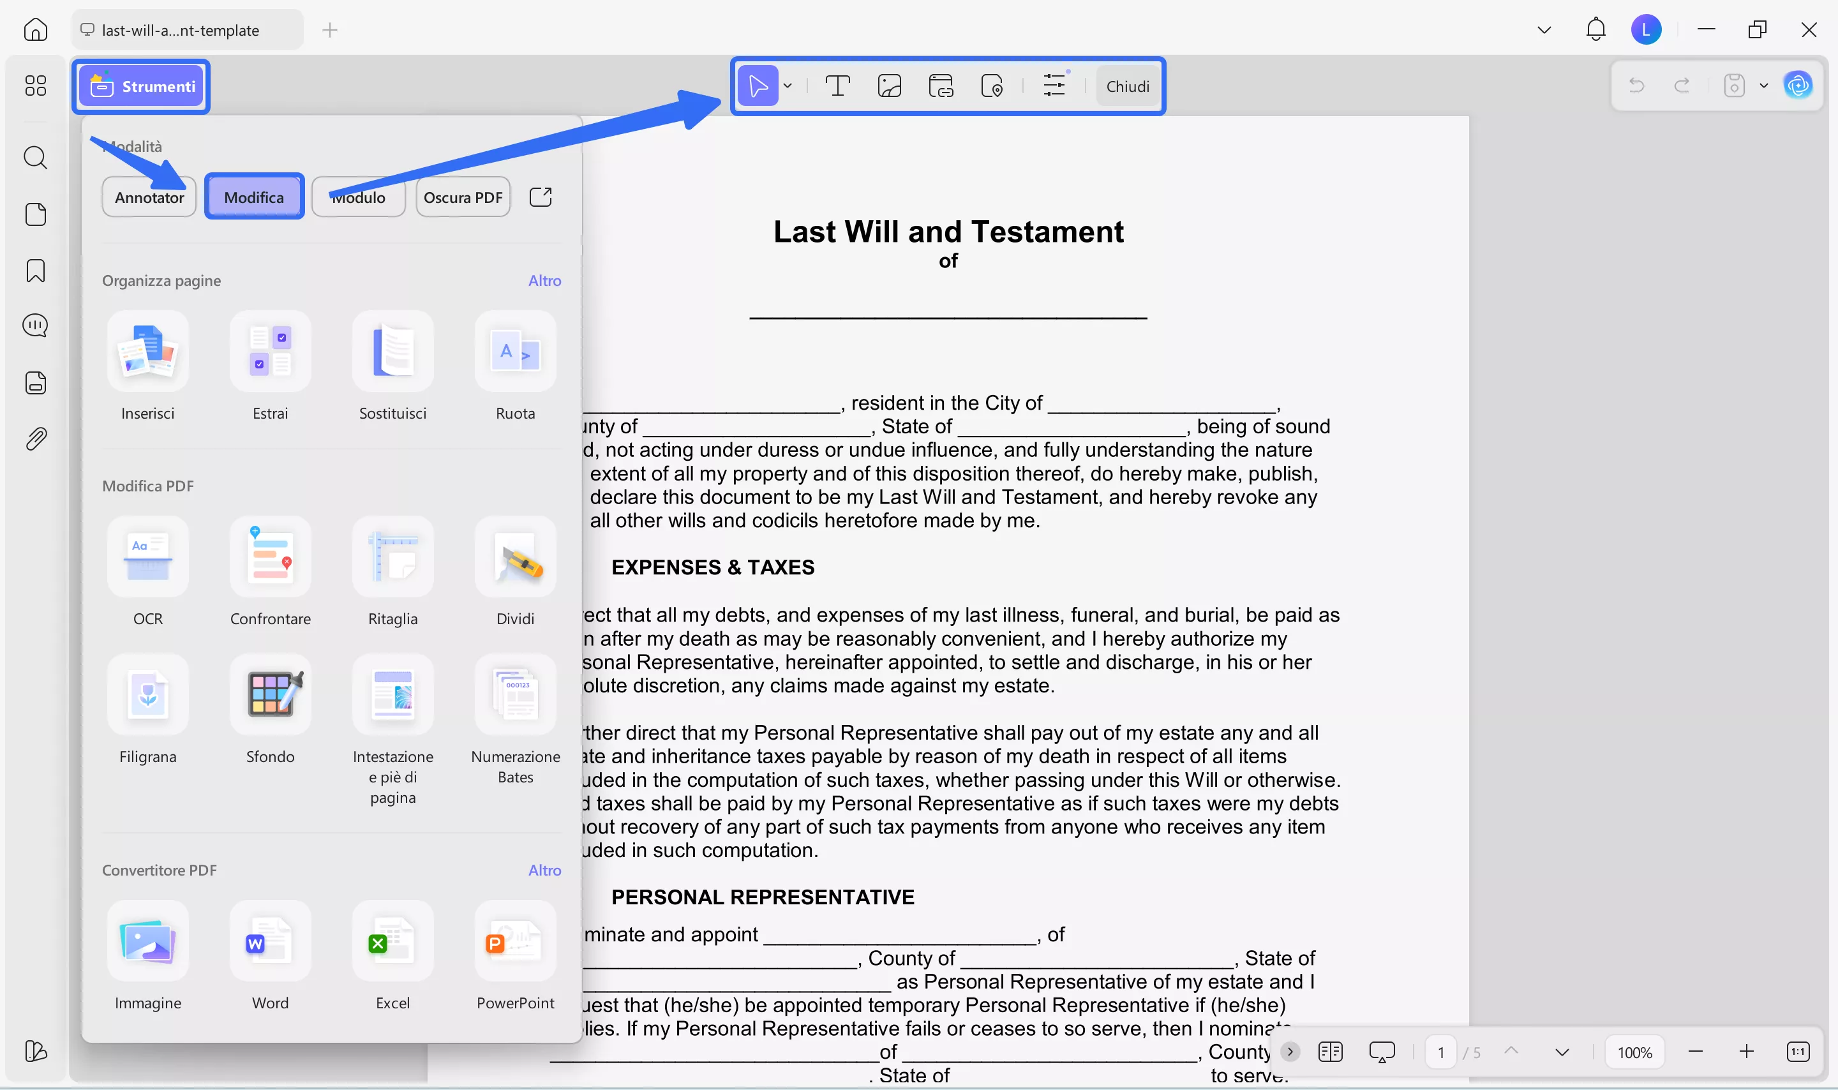Image resolution: width=1838 pixels, height=1090 pixels.
Task: Expand the bottom-left panel chevron
Action: tap(1290, 1052)
